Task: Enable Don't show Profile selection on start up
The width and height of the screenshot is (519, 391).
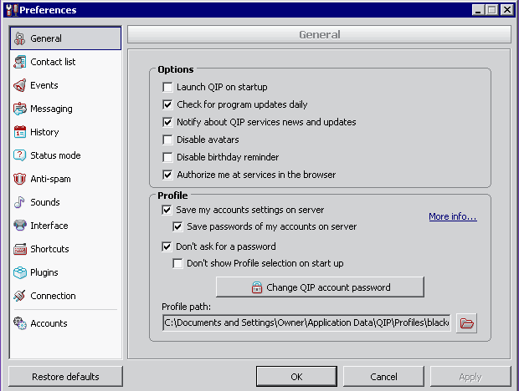Action: [x=177, y=263]
